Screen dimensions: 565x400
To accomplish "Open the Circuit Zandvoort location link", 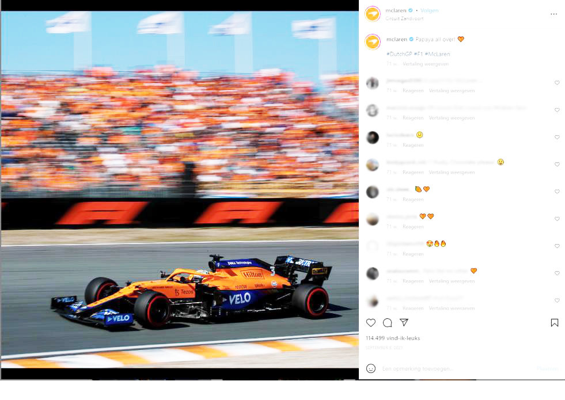I will [404, 18].
